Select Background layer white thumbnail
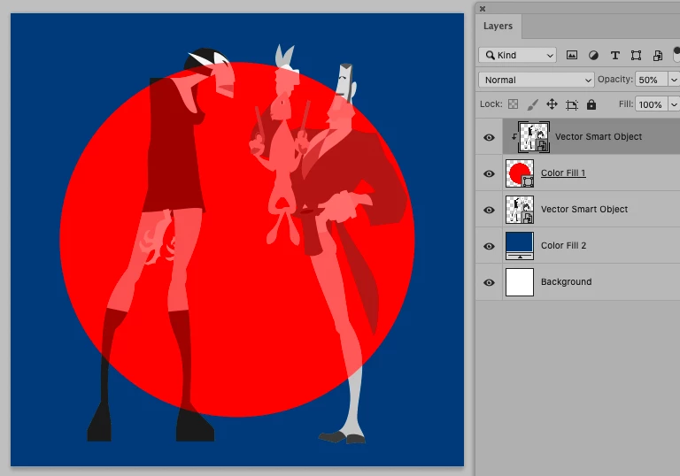680x476 pixels. [x=520, y=282]
